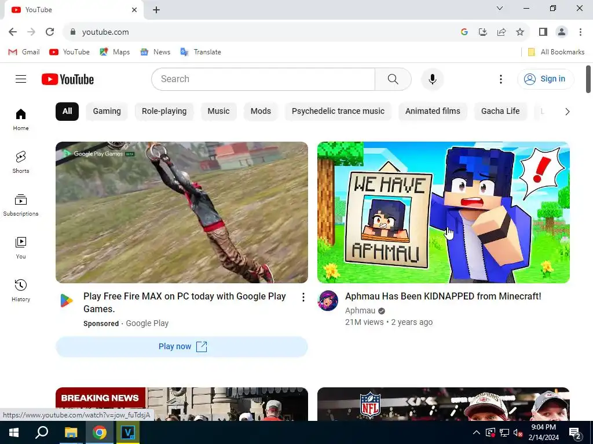
Task: Start voice search with the microphone icon
Action: (432, 79)
